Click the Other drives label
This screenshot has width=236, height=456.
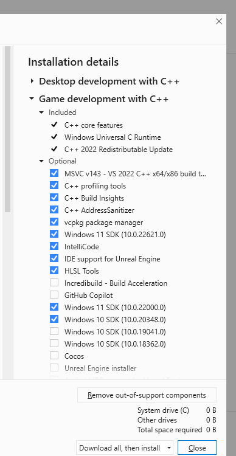point(157,420)
